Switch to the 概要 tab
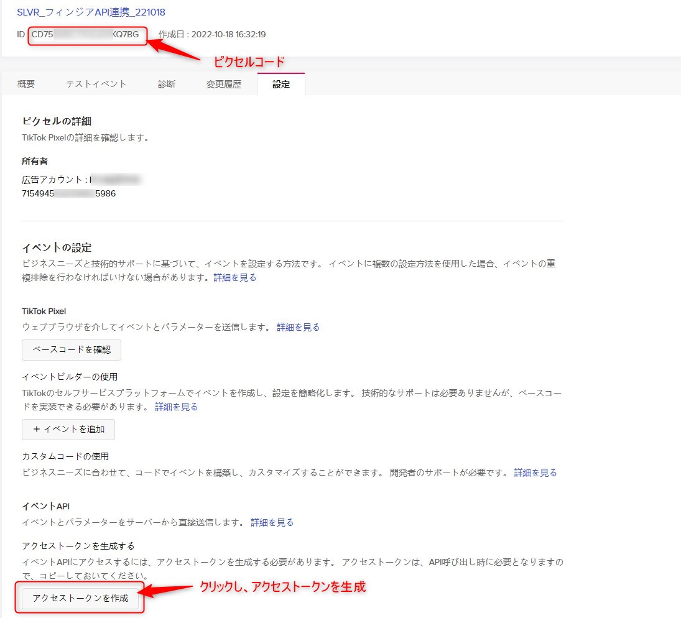Viewport: 681px width, 618px height. click(x=26, y=84)
